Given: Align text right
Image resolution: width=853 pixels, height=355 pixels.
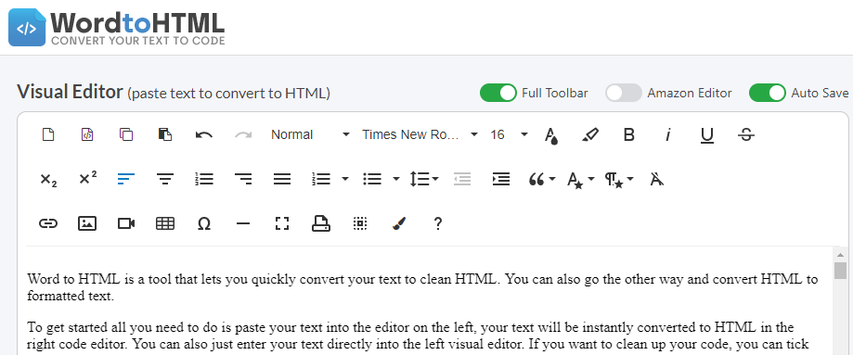Looking at the screenshot, I should click(x=243, y=179).
